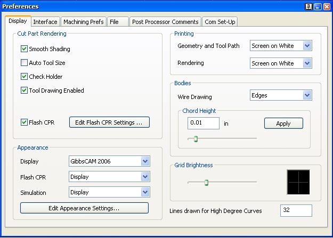Screen dimensions: 333x238
Task: Switch to Com Set-Up tab
Action: pyautogui.click(x=220, y=22)
